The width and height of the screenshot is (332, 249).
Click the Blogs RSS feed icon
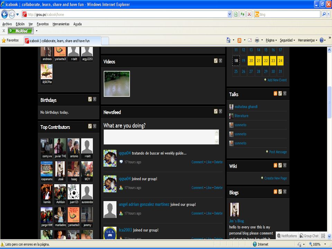click(276, 192)
